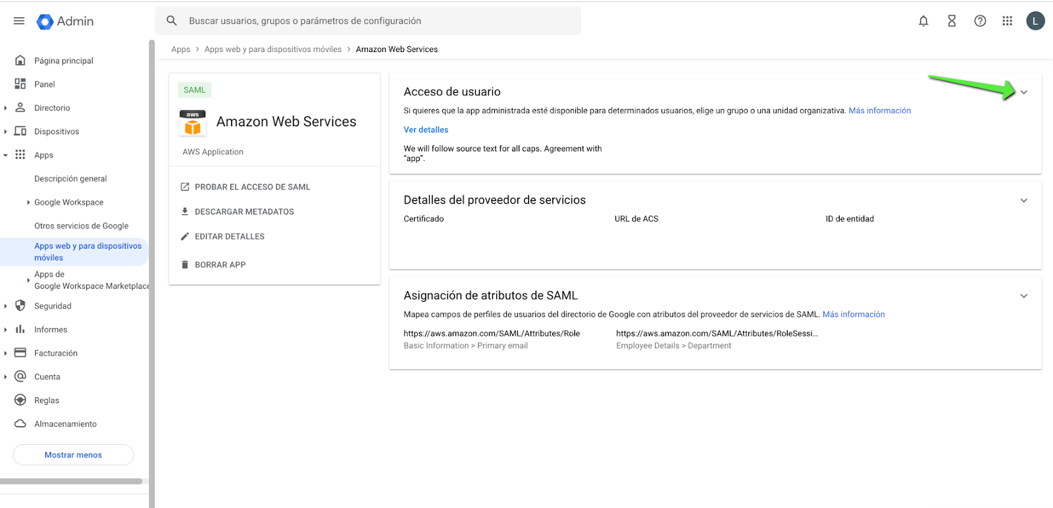
Task: Click the Apps grid icon in sidebar
Action: pyautogui.click(x=20, y=155)
